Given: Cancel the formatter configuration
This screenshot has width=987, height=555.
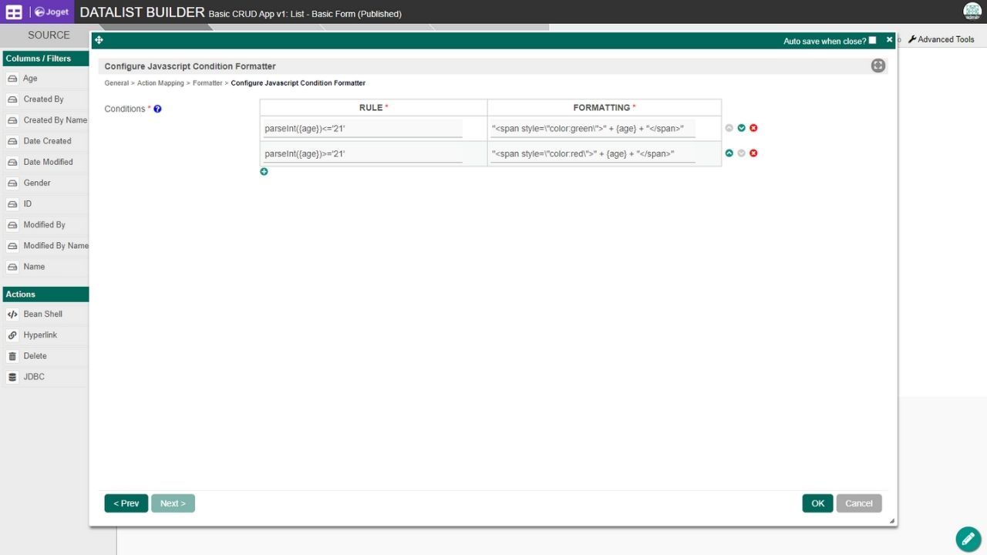Looking at the screenshot, I should [x=858, y=503].
